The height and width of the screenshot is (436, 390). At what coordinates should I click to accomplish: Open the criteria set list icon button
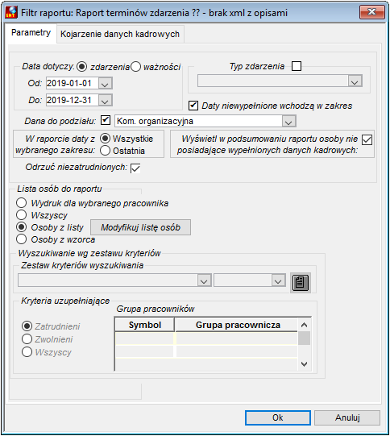coord(301,283)
